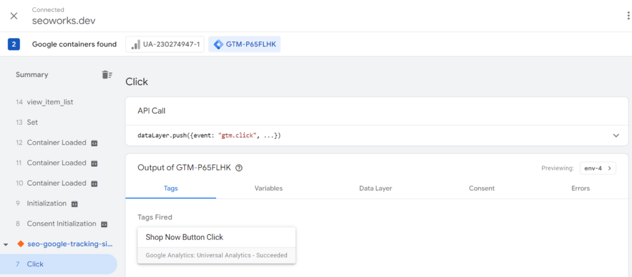
Task: Click the code icon next to Initialization
Action: coord(74,204)
